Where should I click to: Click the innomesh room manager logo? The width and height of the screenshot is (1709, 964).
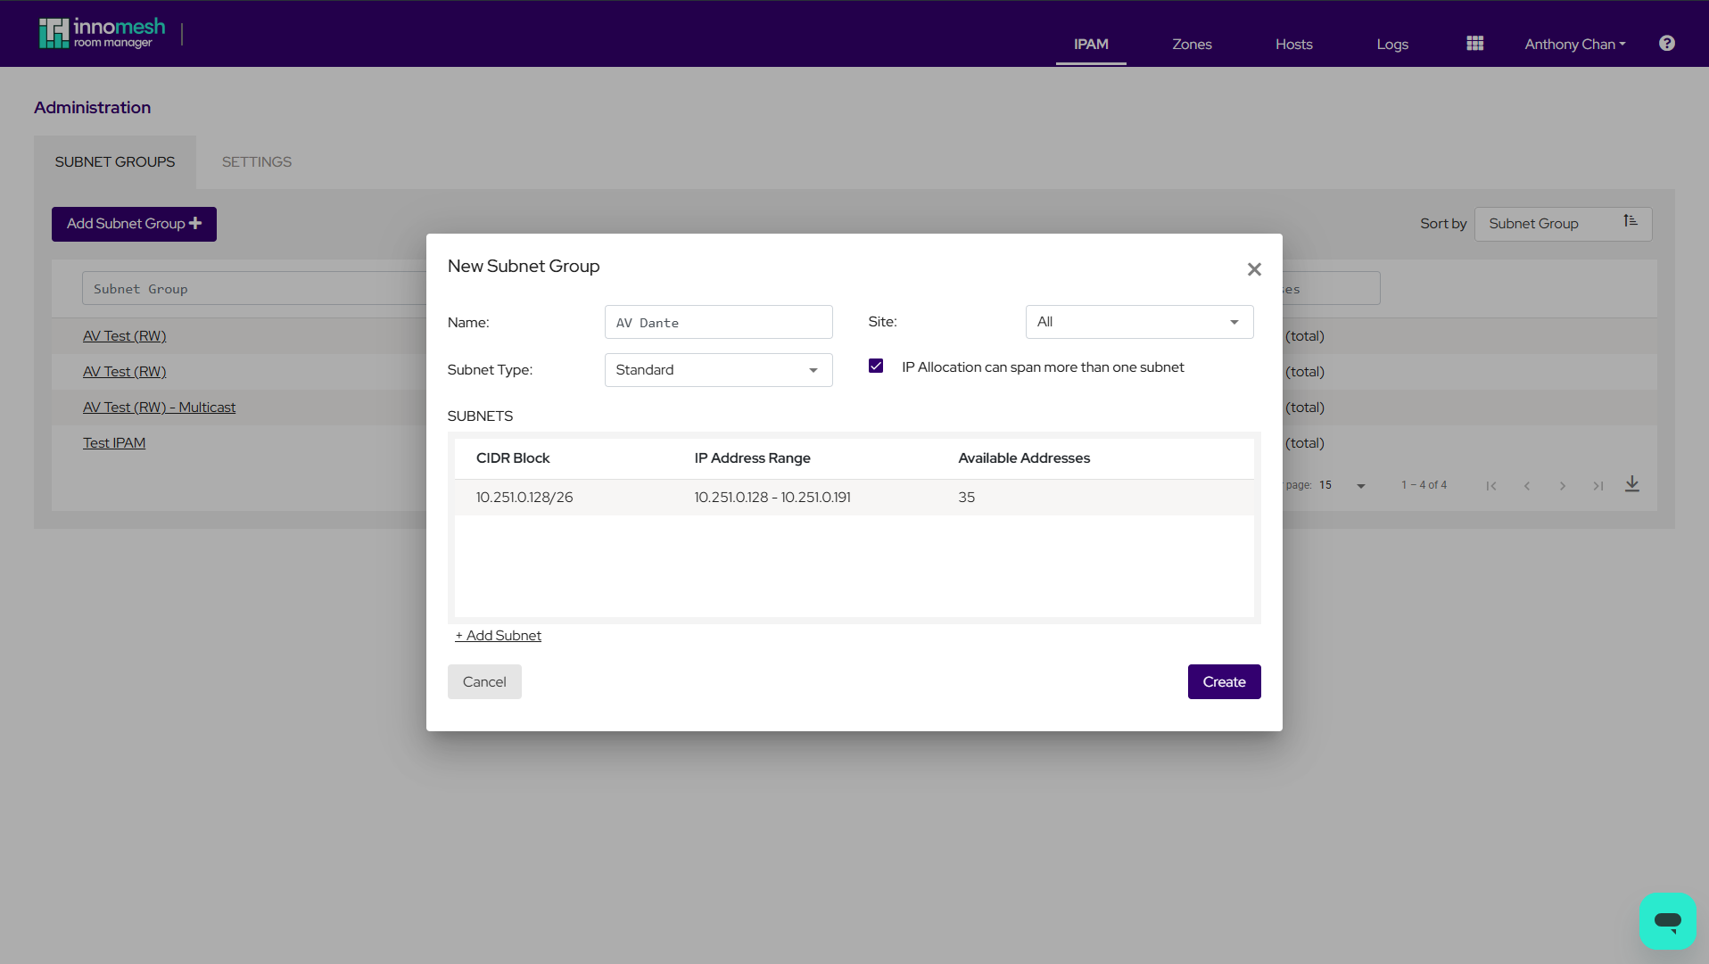(101, 32)
